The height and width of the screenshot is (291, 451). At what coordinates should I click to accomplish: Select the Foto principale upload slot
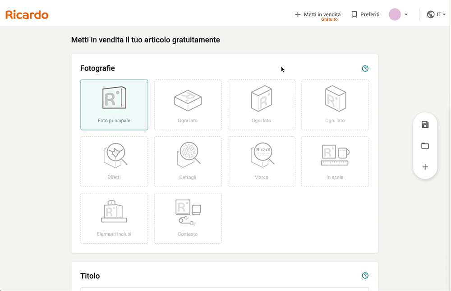coord(114,105)
